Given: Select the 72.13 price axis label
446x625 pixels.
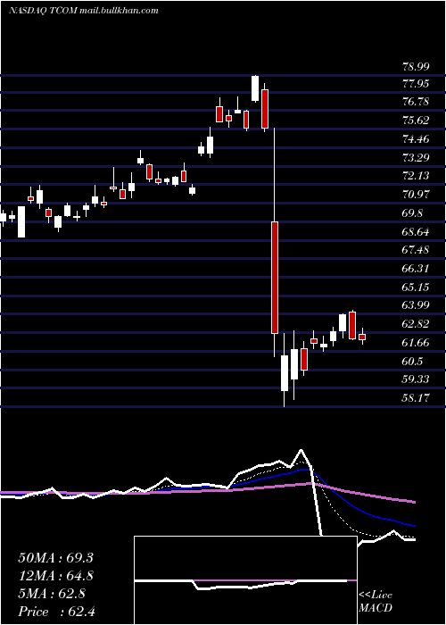Looking at the screenshot, I should click(417, 176).
